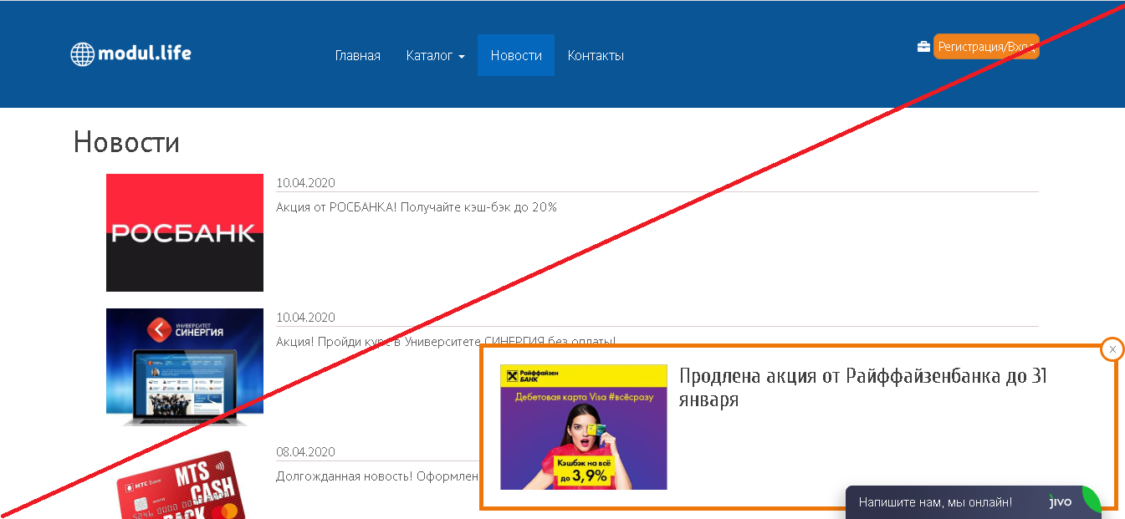
Task: Expand the Каталог dropdown menu
Action: pyautogui.click(x=435, y=55)
